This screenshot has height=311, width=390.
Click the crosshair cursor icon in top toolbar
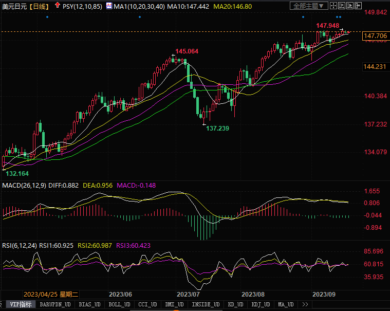pos(335,6)
